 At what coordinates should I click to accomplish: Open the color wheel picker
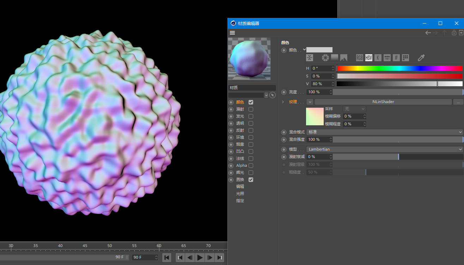[325, 58]
